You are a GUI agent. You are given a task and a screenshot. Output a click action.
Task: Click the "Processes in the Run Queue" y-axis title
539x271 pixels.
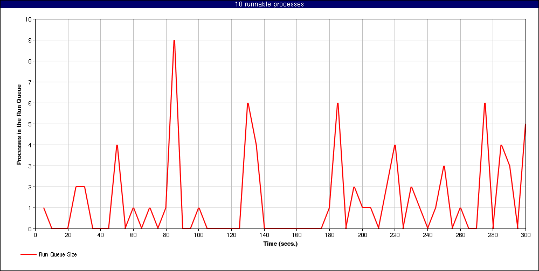[19, 124]
